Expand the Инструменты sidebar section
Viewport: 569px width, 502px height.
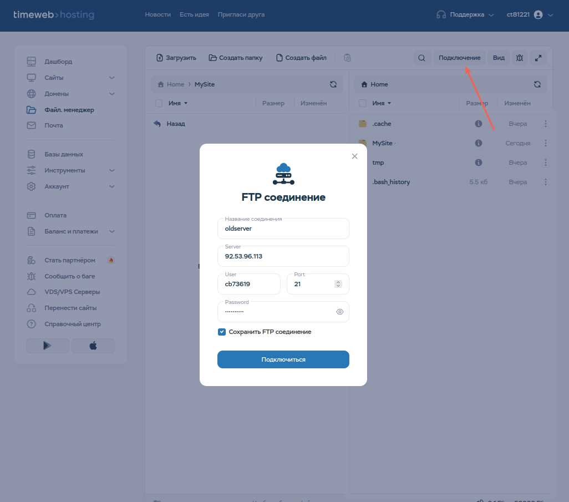point(112,170)
